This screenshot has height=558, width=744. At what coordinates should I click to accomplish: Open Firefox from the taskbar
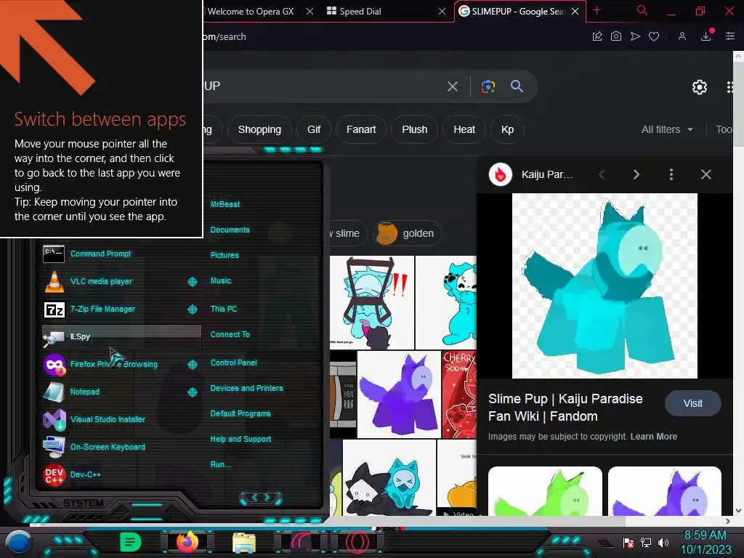coord(187,542)
